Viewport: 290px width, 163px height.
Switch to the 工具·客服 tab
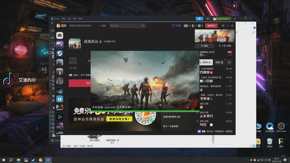tap(224, 46)
